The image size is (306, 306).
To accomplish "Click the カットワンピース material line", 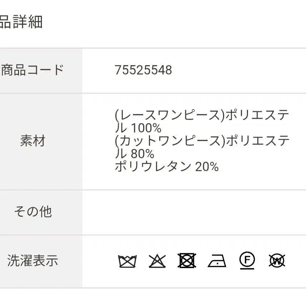I will 202,147.
